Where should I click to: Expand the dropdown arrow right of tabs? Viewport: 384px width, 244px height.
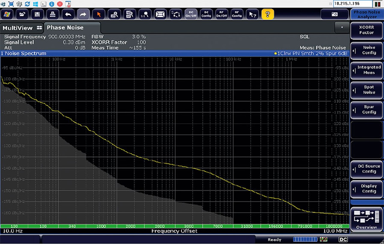click(342, 27)
